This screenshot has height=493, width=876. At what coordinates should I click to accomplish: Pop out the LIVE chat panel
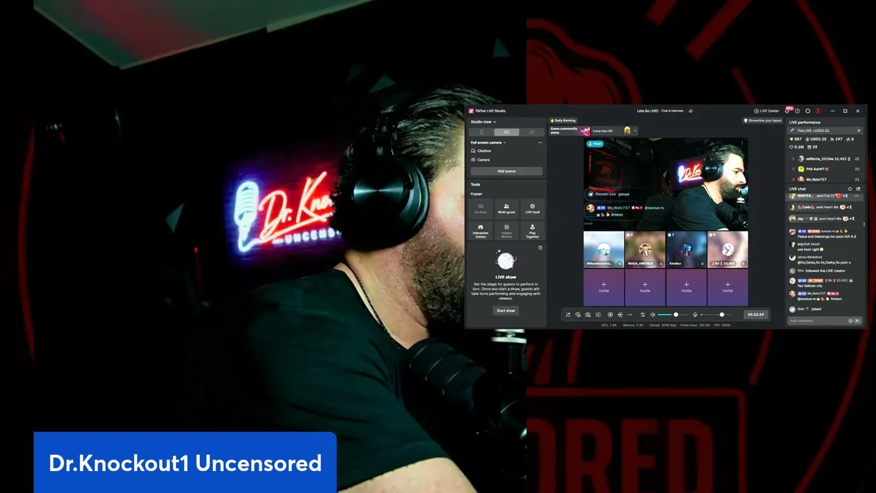tap(858, 189)
